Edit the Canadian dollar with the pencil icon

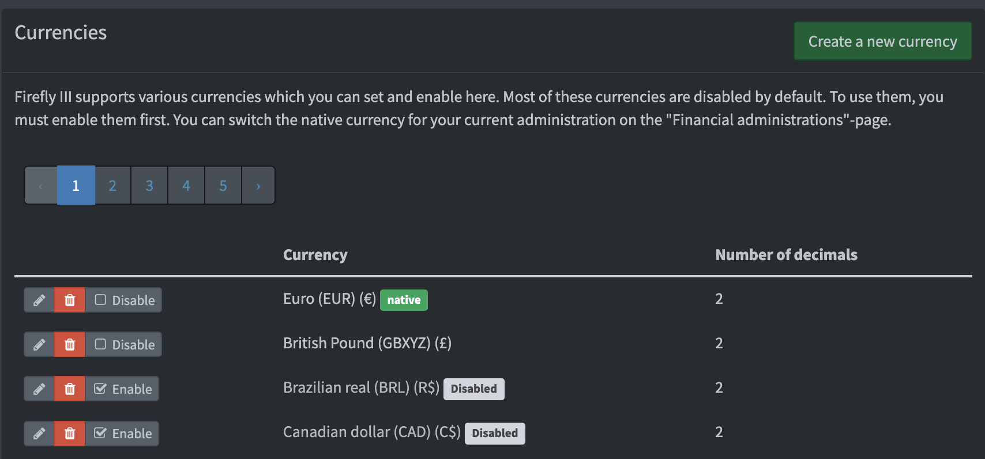[39, 433]
